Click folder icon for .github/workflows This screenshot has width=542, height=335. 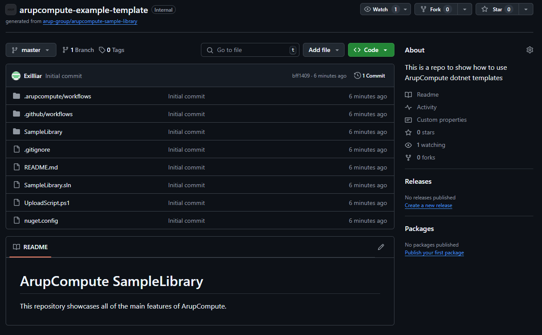point(16,114)
